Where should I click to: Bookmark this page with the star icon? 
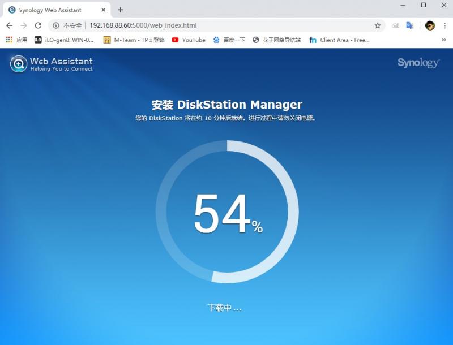coord(378,25)
